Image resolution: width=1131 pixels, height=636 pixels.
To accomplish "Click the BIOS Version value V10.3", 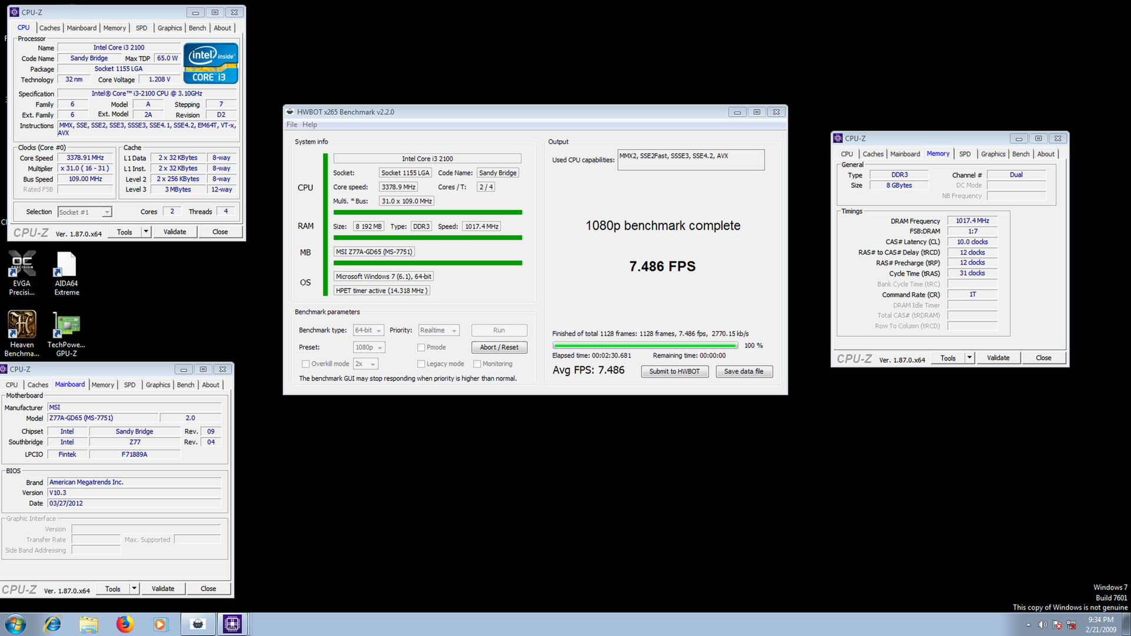I will coord(134,493).
